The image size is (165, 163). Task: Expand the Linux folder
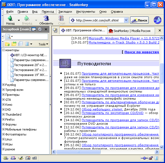[3, 139]
